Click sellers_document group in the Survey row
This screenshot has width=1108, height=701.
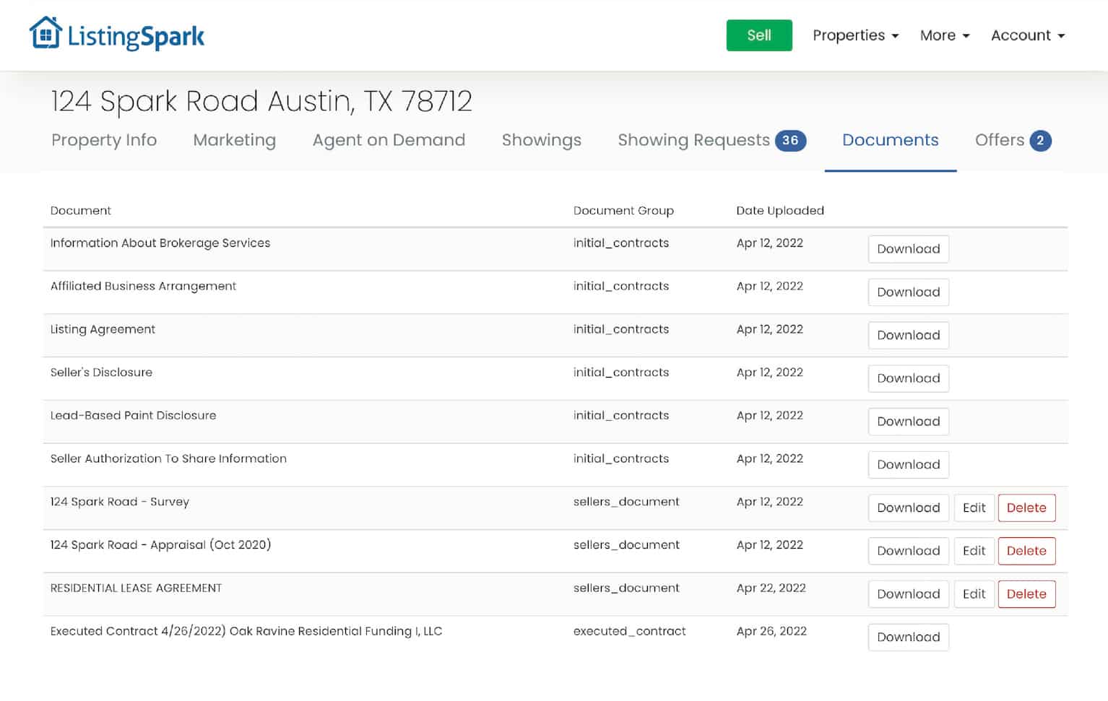[626, 502]
